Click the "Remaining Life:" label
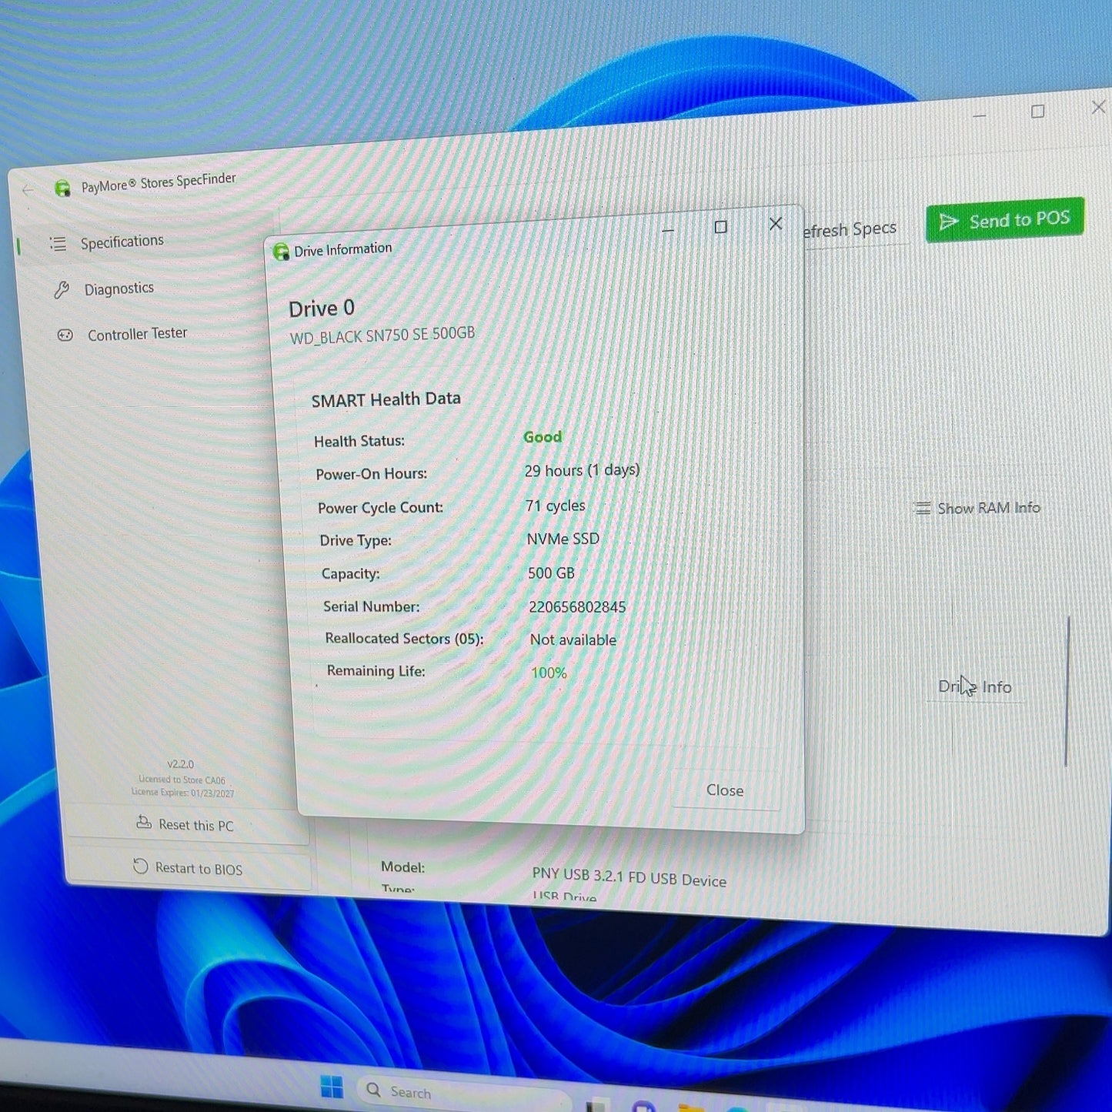Screen dimensions: 1112x1112 [x=376, y=671]
